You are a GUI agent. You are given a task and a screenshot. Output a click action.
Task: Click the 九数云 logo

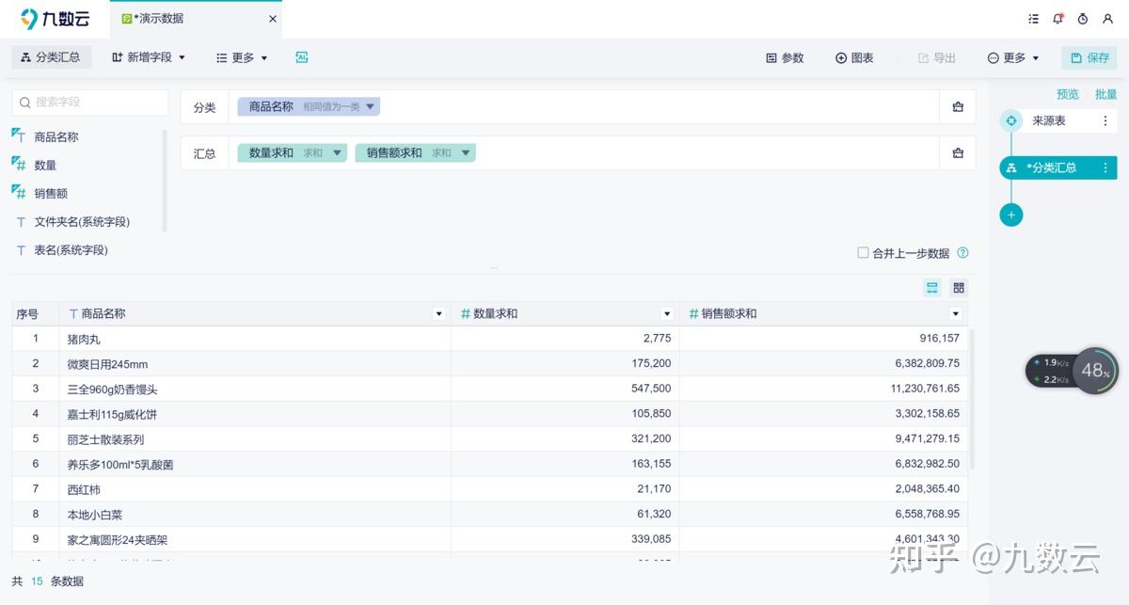pos(55,19)
